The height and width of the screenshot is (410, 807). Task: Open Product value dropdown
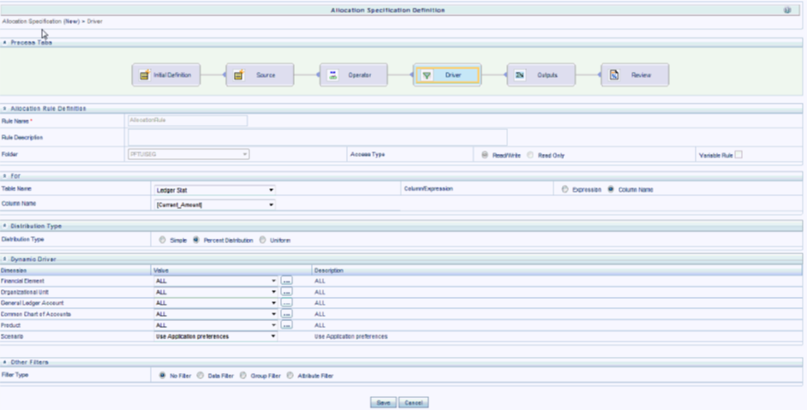[x=216, y=325]
